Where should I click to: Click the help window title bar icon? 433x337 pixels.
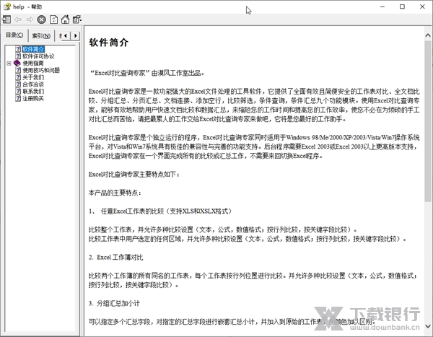7,6
